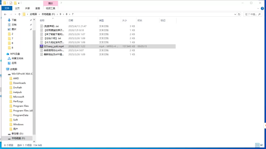
Task: Open 下载 in the navigation pane
Action: [14, 20]
